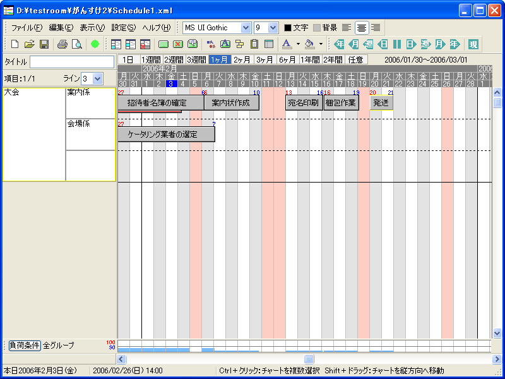This screenshot has height=379, width=505.
Task: Move forward one week with right 週 arrow
Action: coord(425,44)
